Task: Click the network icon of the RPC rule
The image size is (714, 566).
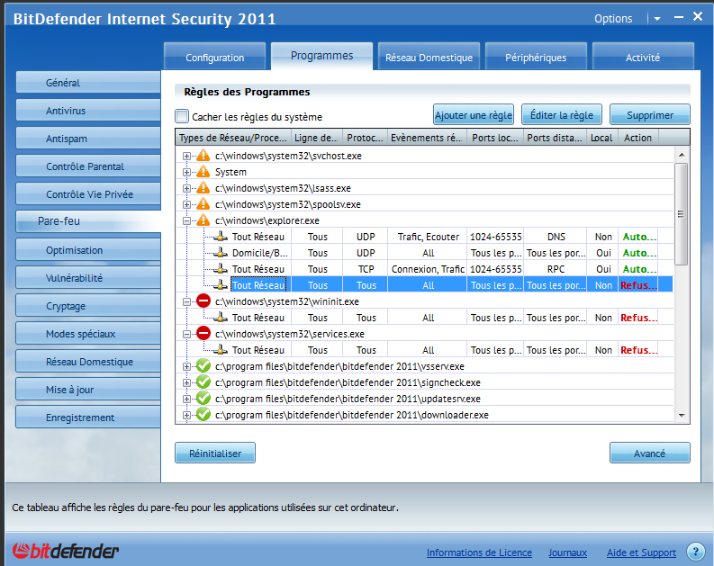Action: (x=221, y=268)
